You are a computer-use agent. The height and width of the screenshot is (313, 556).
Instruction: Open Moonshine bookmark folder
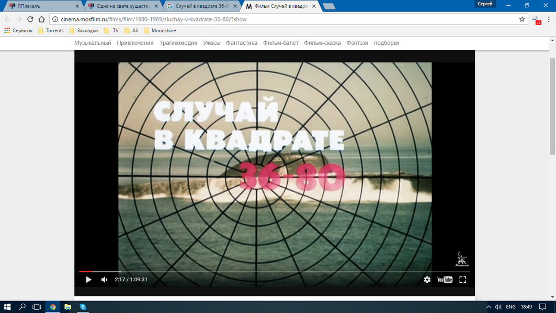click(x=160, y=30)
